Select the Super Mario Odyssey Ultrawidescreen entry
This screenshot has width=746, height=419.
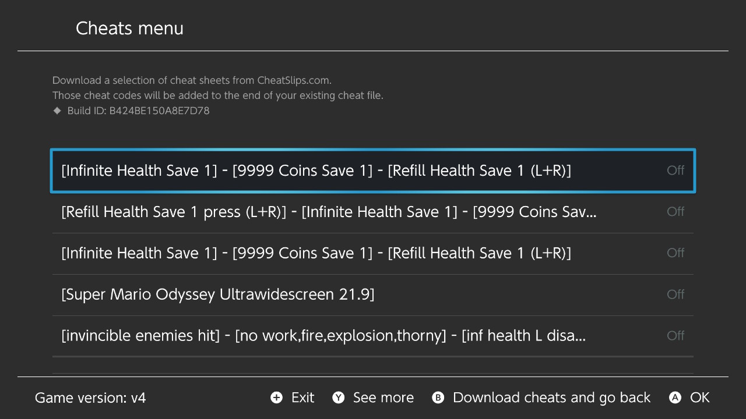373,294
